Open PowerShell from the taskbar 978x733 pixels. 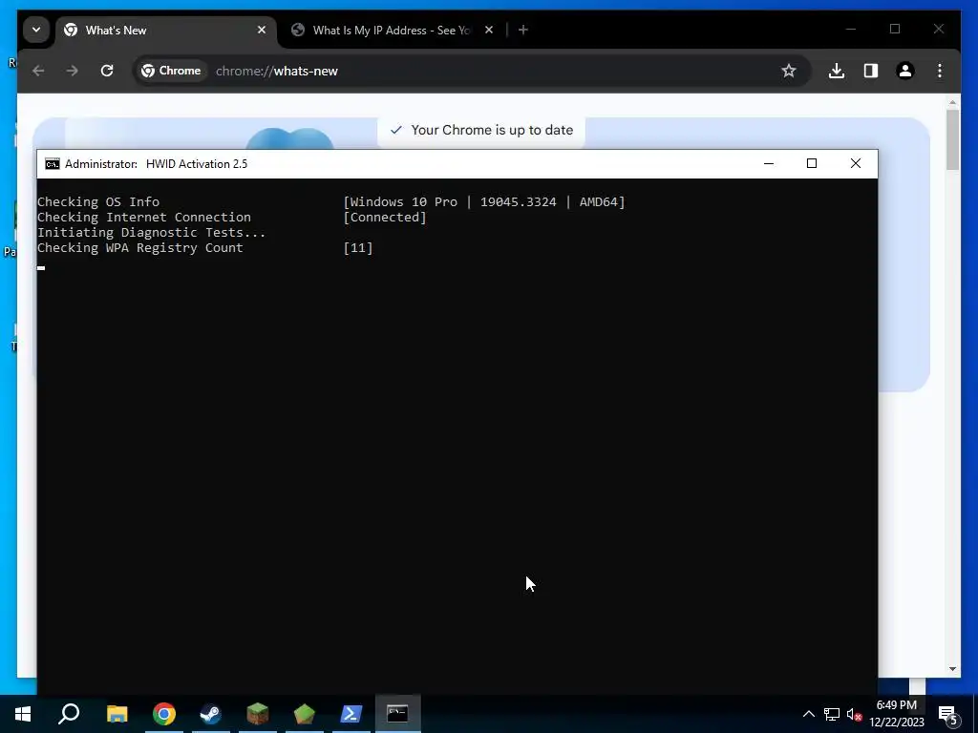pyautogui.click(x=351, y=714)
